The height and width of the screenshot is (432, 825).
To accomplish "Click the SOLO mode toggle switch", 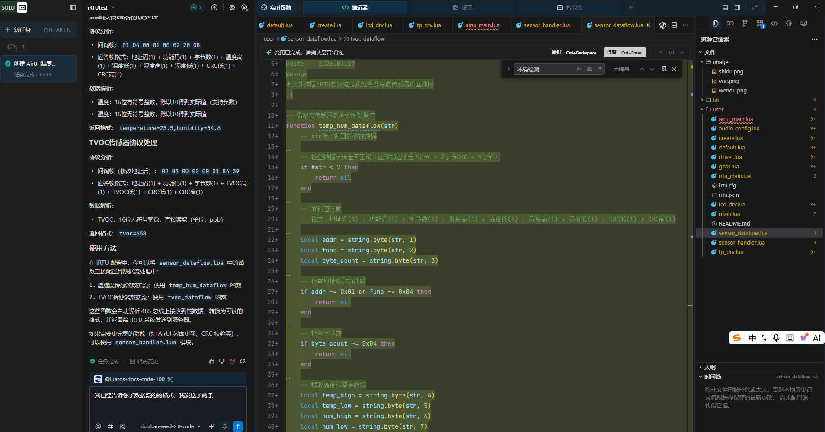I will (22, 7).
